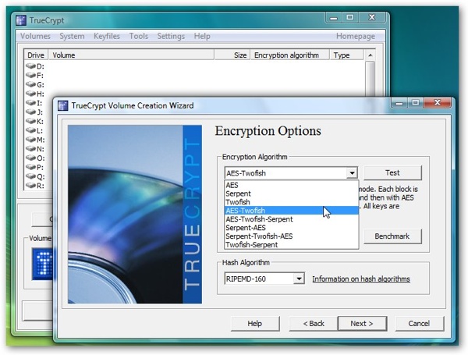
Task: Click the wizard Help button
Action: 255,323
